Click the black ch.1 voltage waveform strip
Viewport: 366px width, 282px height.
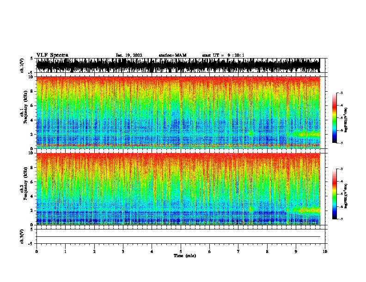point(178,65)
